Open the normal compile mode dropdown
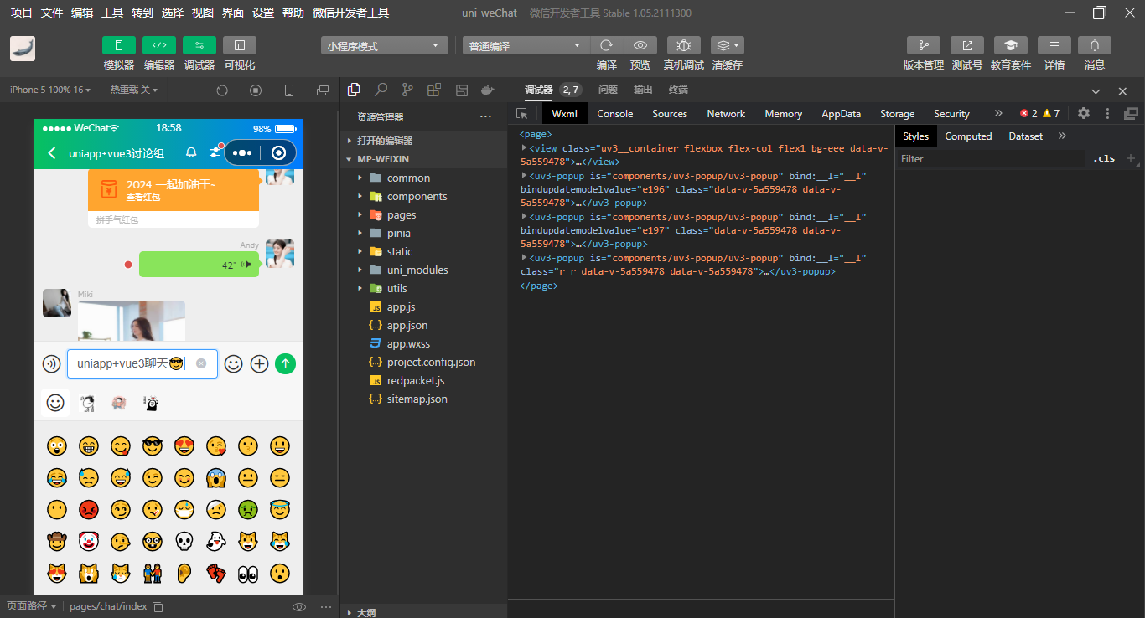The image size is (1145, 618). pyautogui.click(x=526, y=46)
